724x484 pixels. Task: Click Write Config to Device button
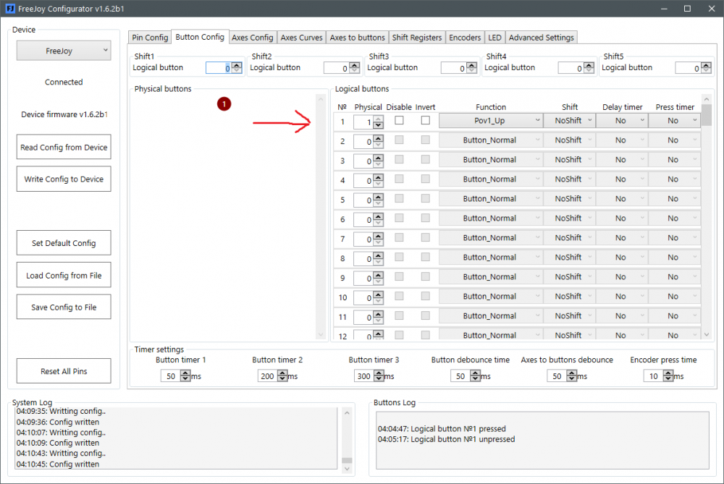(x=64, y=179)
